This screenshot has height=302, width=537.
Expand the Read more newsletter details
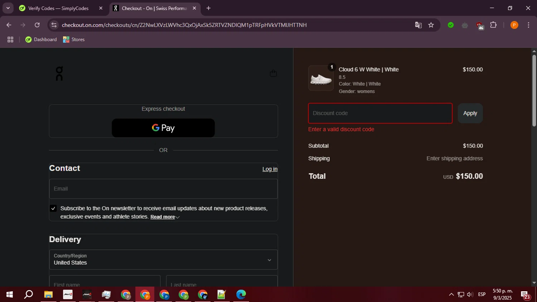(165, 217)
